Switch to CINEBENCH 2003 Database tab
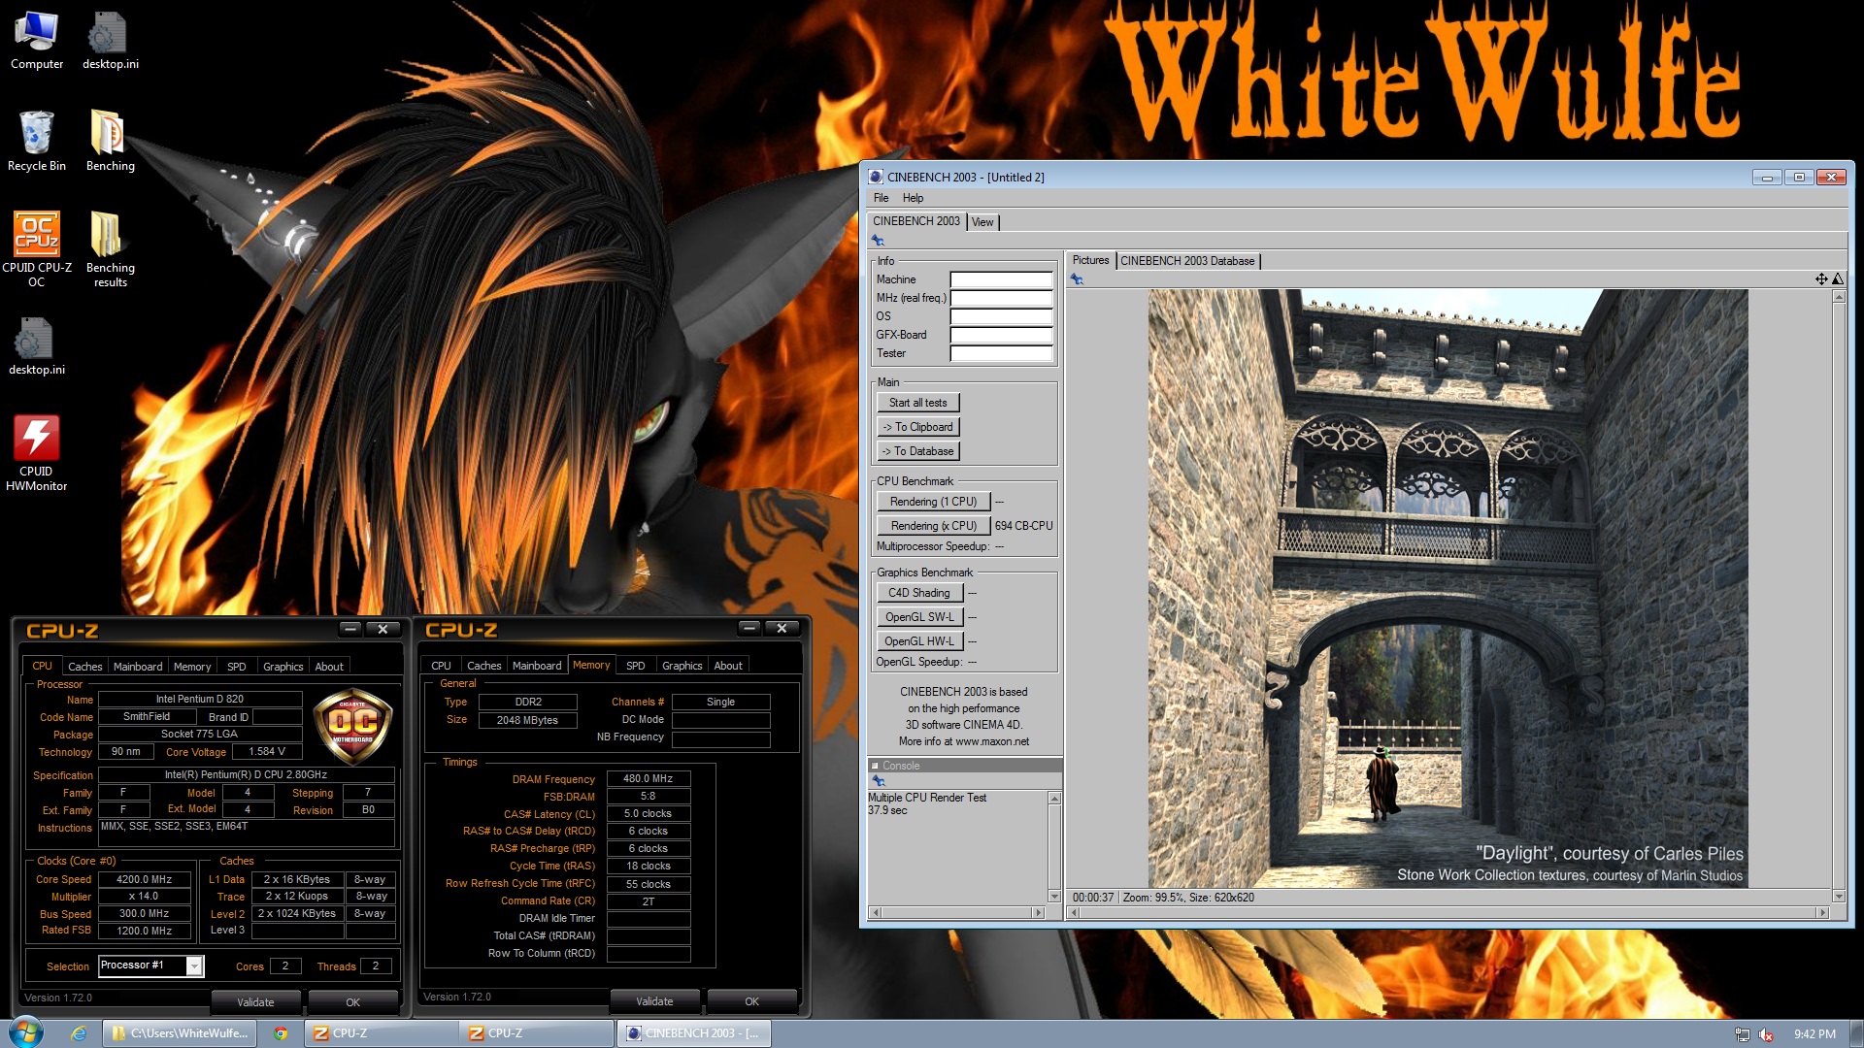The width and height of the screenshot is (1864, 1048). click(1187, 261)
